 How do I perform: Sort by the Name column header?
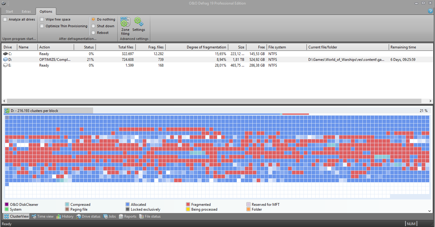[28, 47]
